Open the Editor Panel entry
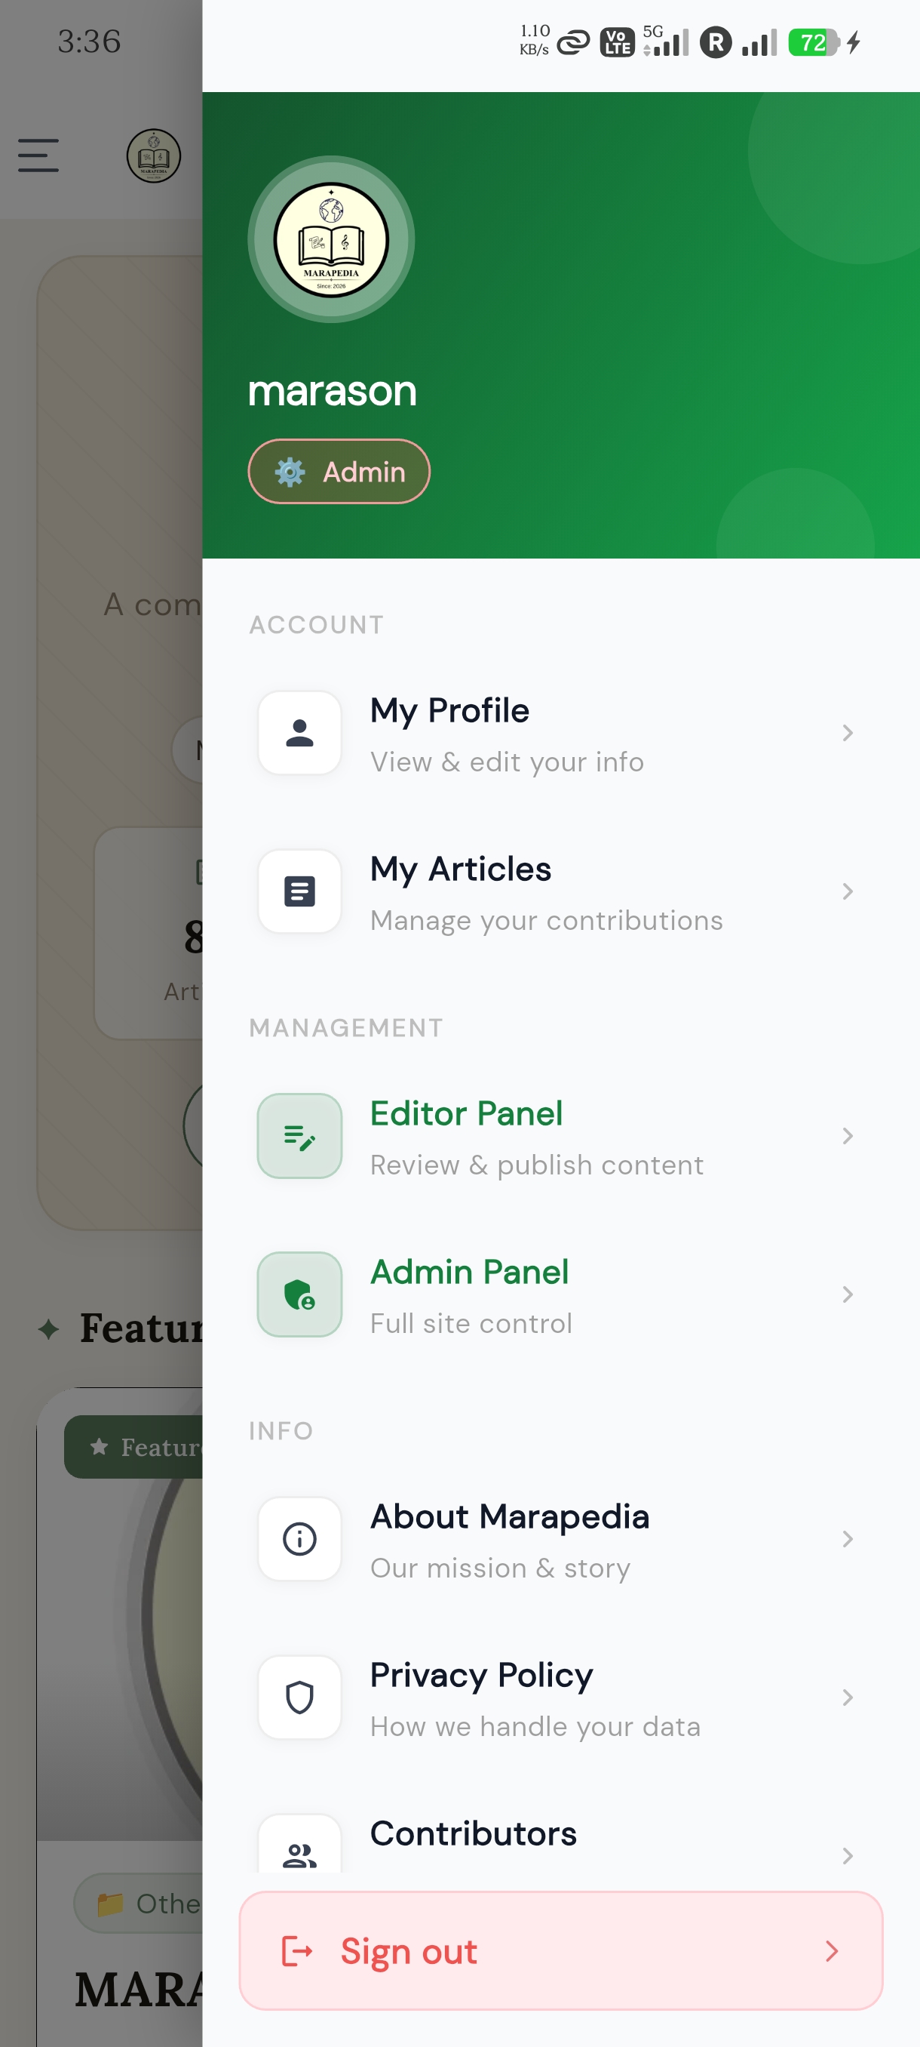The image size is (920, 2047). click(x=560, y=1136)
